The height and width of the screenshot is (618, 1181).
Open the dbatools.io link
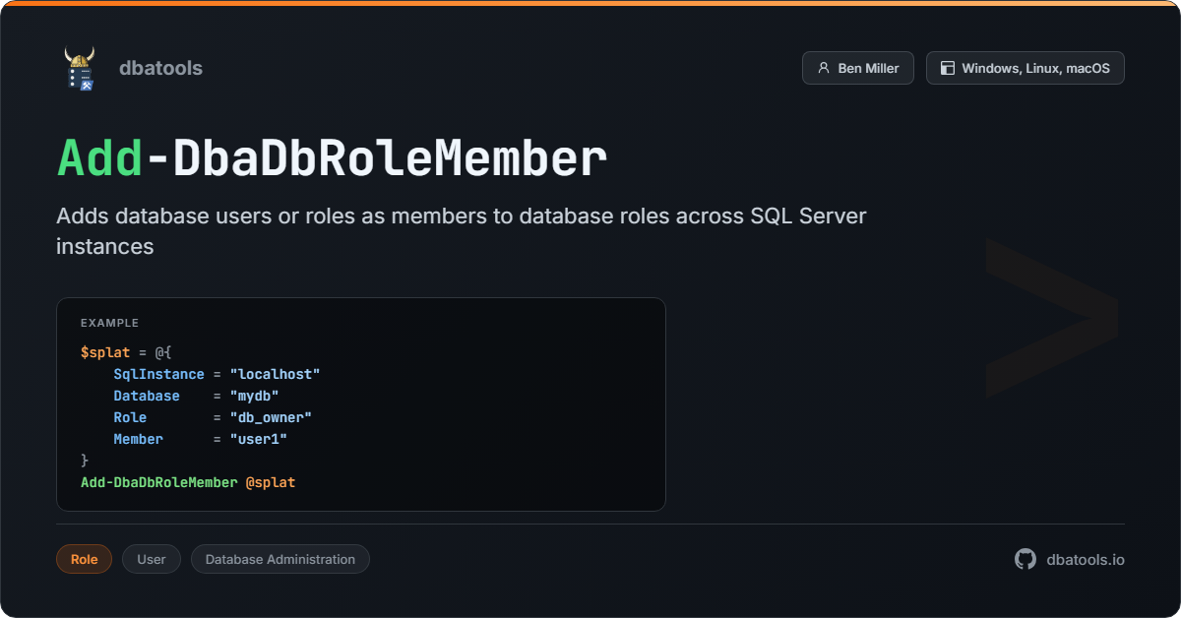1086,559
